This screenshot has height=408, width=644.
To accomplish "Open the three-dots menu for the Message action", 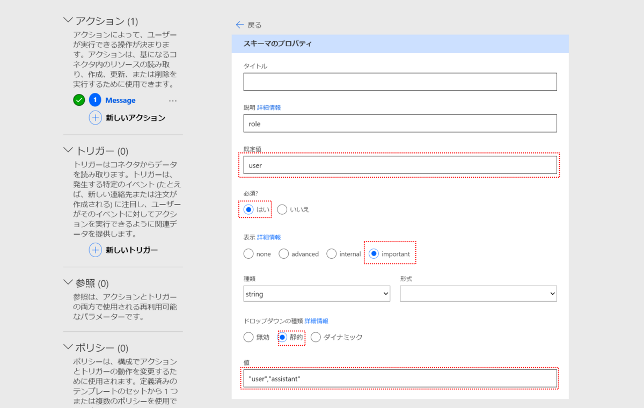I will click(x=173, y=100).
